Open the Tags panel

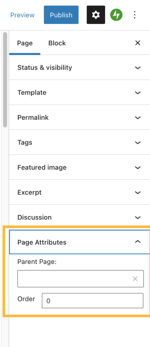click(79, 142)
